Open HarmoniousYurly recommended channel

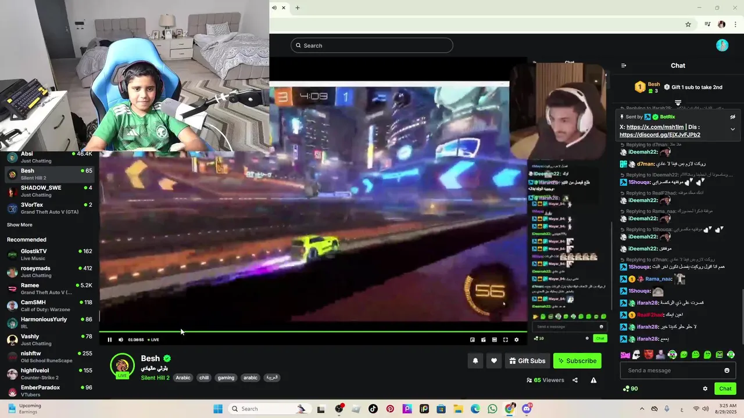(49, 322)
